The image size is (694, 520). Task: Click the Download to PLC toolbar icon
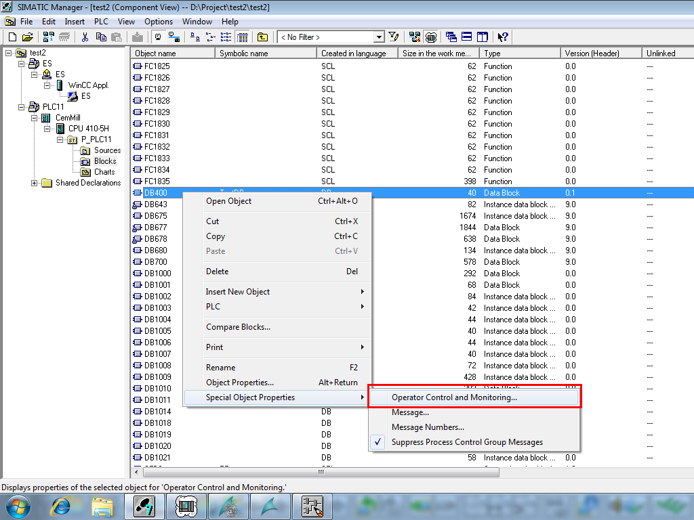tap(138, 37)
